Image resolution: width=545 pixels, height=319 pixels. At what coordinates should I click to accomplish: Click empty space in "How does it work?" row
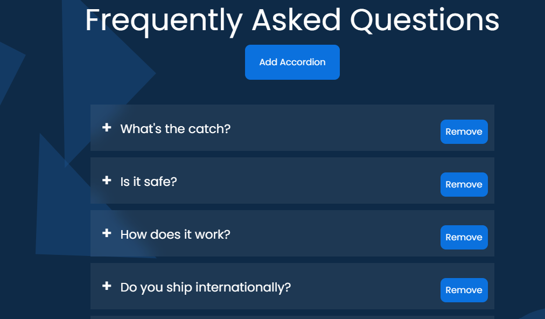pyautogui.click(x=334, y=234)
